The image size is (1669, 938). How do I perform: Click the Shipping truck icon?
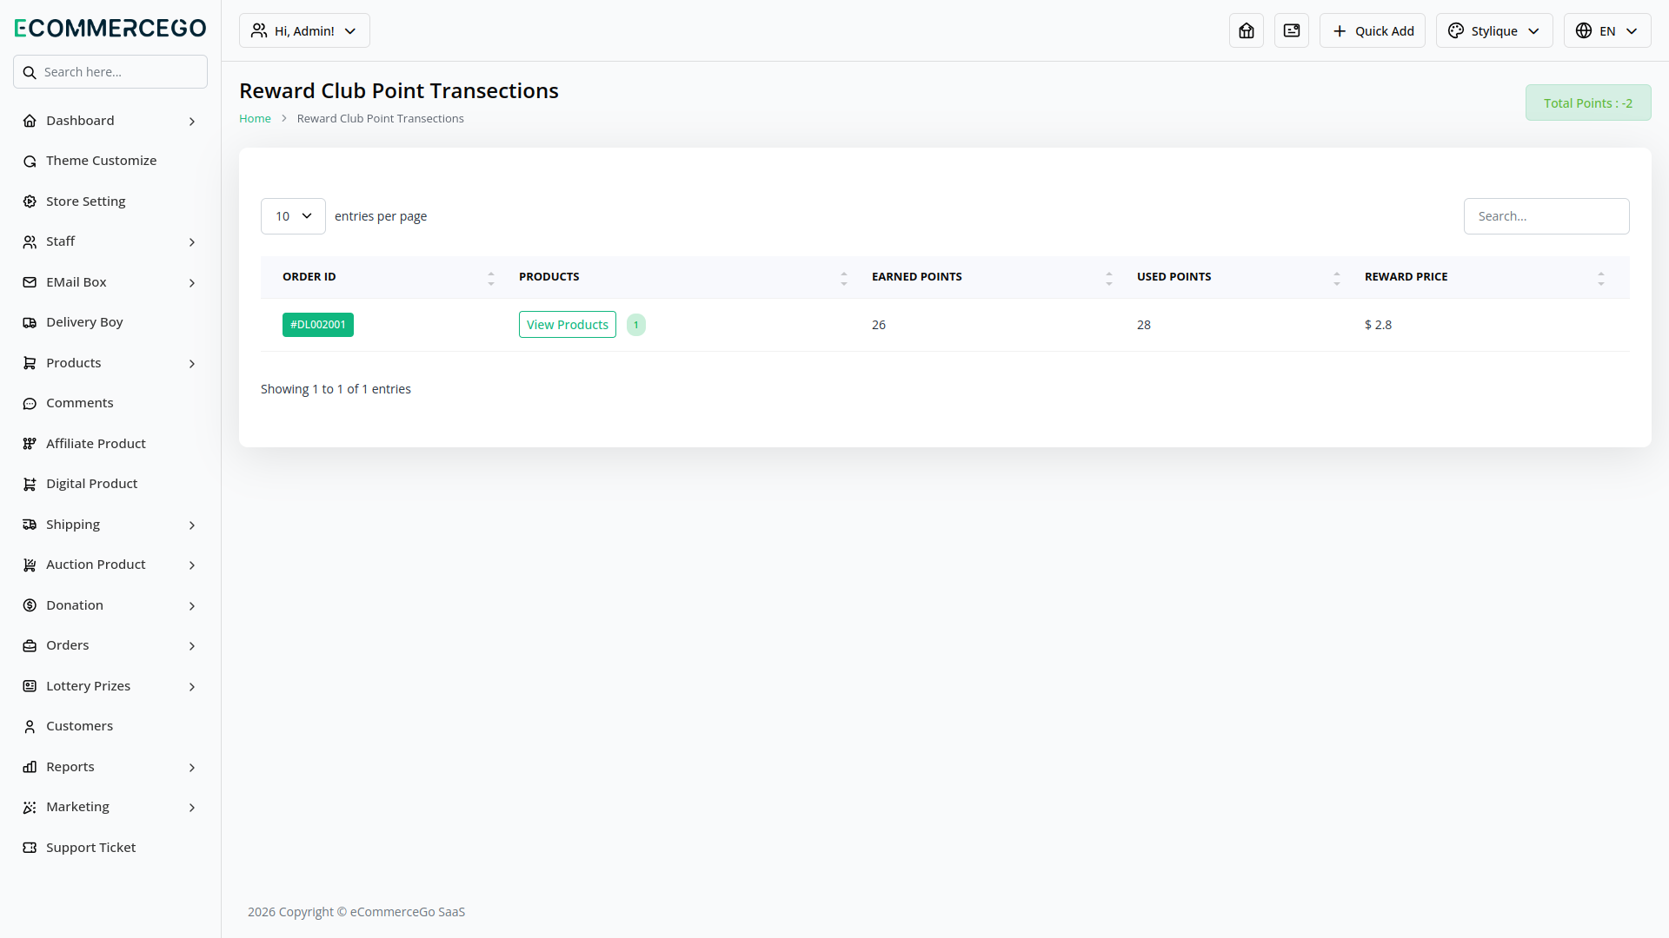[x=30, y=525]
